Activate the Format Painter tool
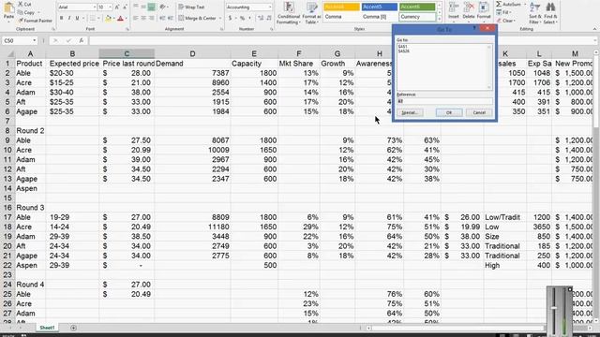Image resolution: width=600 pixels, height=337 pixels. point(36,21)
